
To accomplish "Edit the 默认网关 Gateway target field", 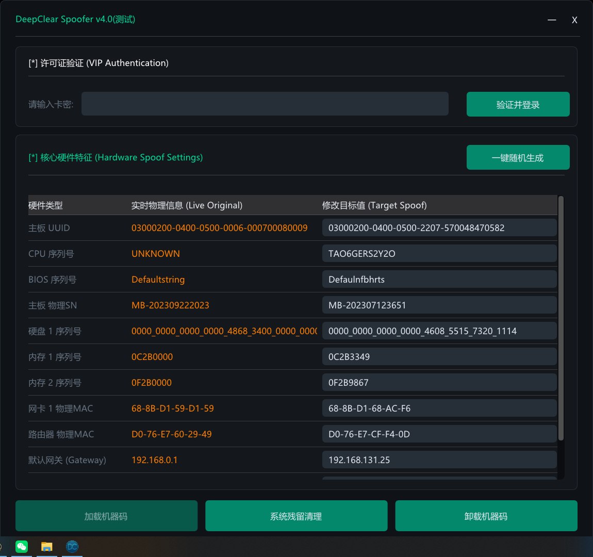I will [439, 460].
